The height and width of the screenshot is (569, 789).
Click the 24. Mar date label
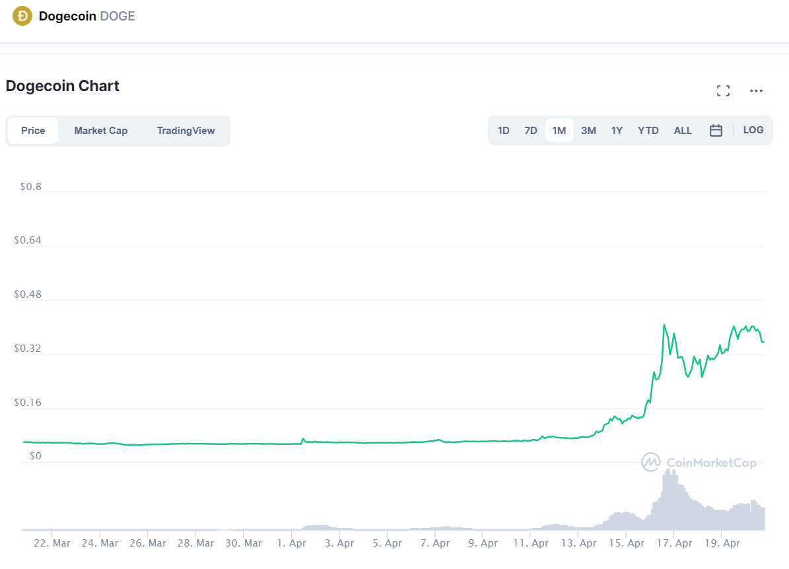point(100,543)
